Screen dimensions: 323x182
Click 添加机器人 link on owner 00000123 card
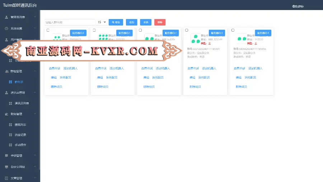click(x=70, y=69)
